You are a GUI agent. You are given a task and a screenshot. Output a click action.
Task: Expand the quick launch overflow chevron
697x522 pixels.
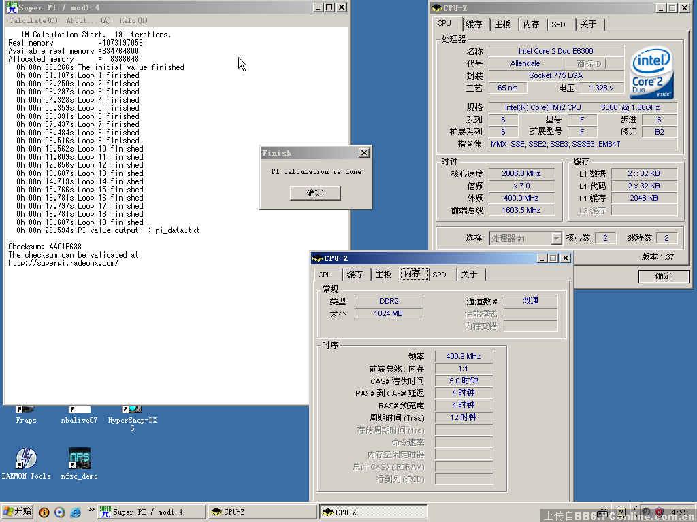tap(91, 510)
